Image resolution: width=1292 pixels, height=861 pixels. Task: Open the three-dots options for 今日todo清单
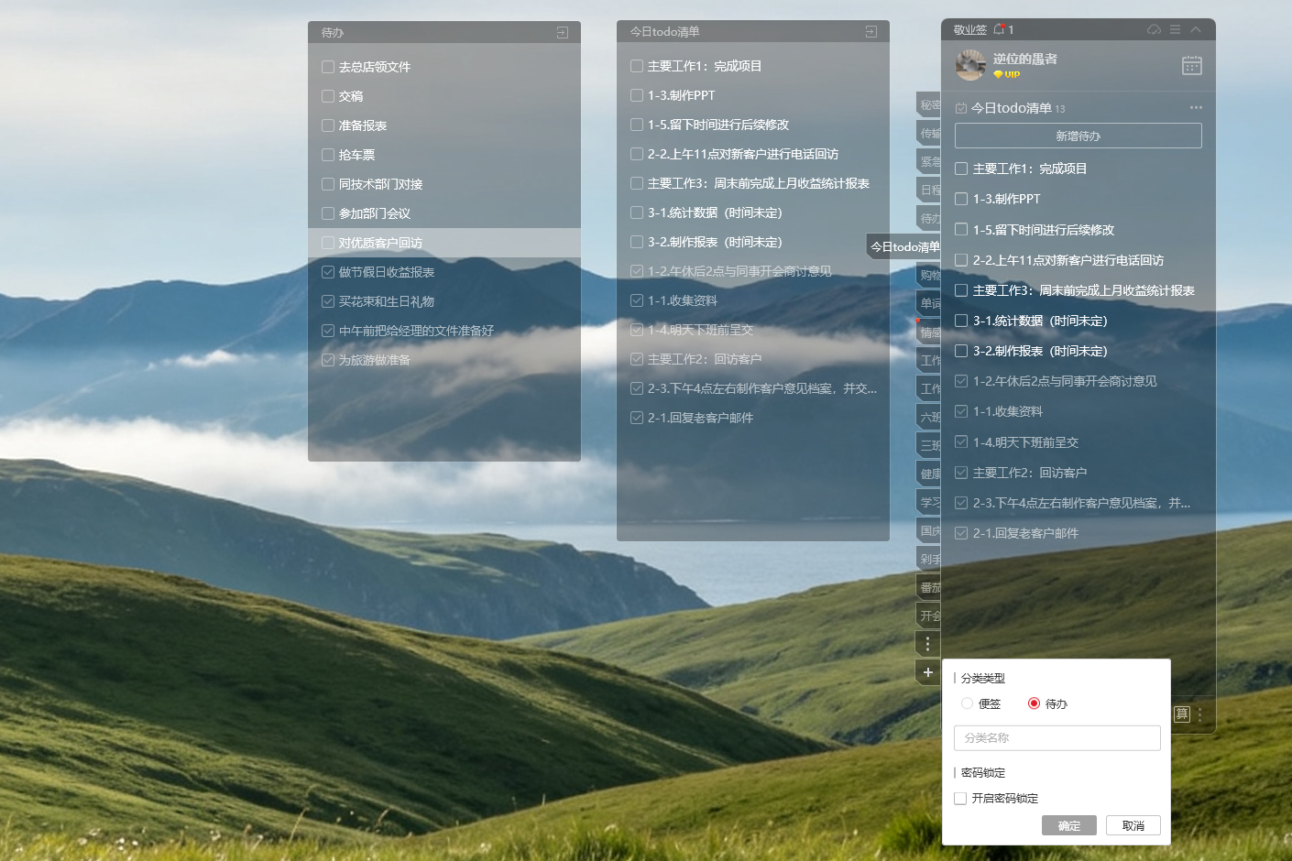[1196, 107]
